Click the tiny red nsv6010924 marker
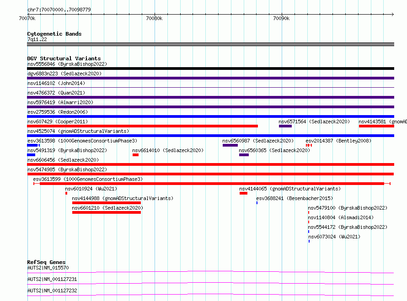The width and height of the screenshot is (407, 301). pyautogui.click(x=66, y=193)
